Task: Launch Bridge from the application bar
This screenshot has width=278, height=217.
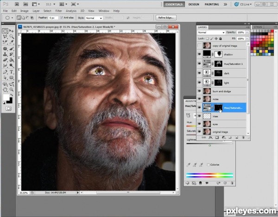Action: click(x=17, y=4)
